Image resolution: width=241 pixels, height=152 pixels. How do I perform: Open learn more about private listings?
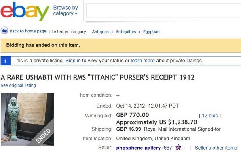click(143, 61)
